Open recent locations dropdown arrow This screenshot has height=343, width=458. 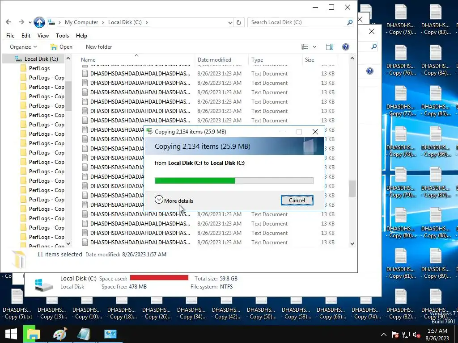point(30,22)
